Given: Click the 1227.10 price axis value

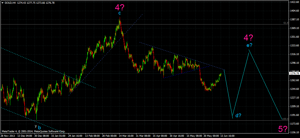Looking at the screenshot, I should pyautogui.click(x=294, y=98).
